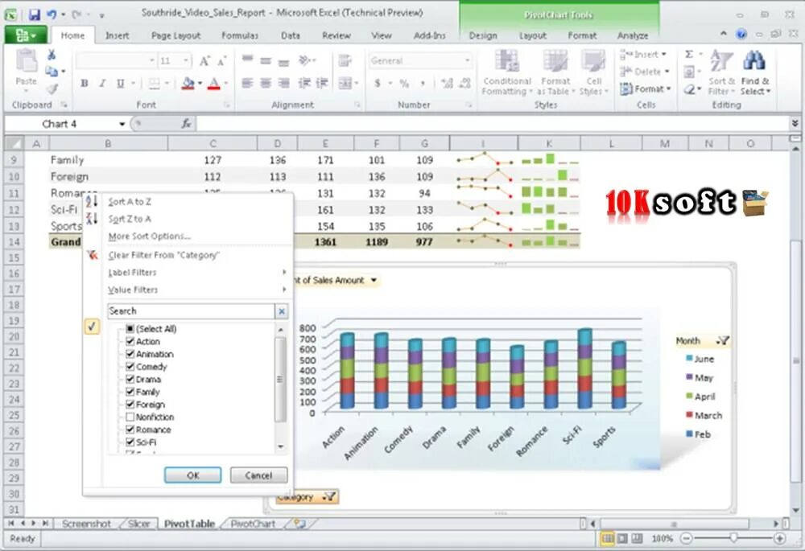805x551 pixels.
Task: Check the Nonfiction category
Action: pyautogui.click(x=130, y=417)
